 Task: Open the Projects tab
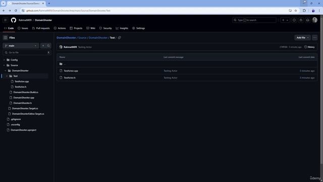tap(76, 28)
